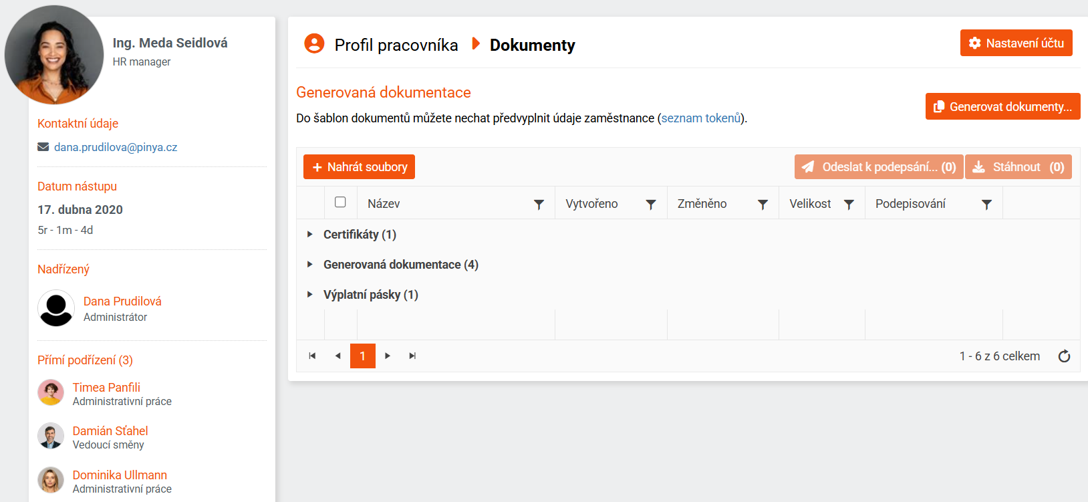
Task: Expand the Certifikáty group
Action: coord(310,234)
